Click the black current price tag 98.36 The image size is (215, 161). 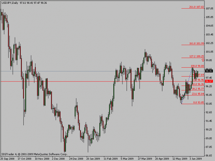tap(209, 71)
